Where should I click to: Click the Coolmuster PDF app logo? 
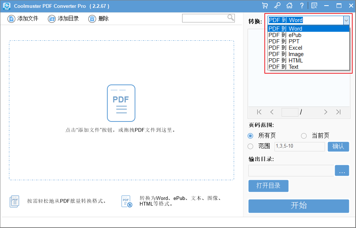tap(7, 6)
